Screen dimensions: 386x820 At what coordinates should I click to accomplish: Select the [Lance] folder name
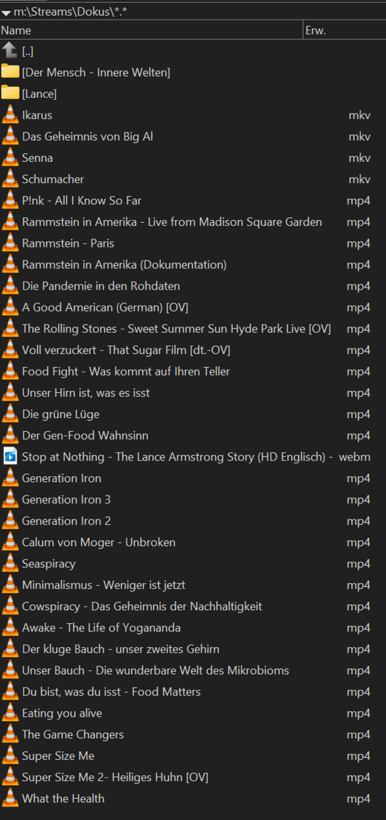click(x=40, y=94)
